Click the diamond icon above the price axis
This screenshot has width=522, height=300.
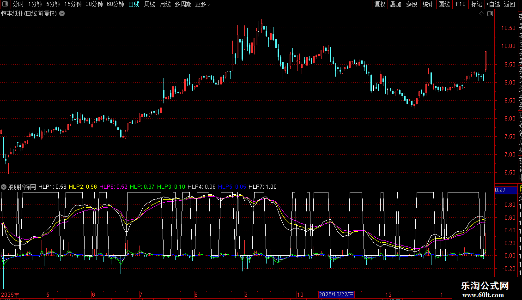481,14
